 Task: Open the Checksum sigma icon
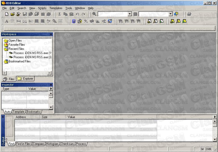click(x=104, y=21)
